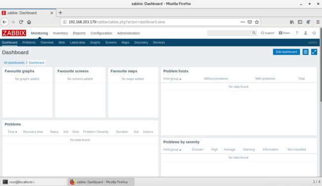Click the 'Recovery time' column header
The height and width of the screenshot is (186, 322).
[33, 132]
